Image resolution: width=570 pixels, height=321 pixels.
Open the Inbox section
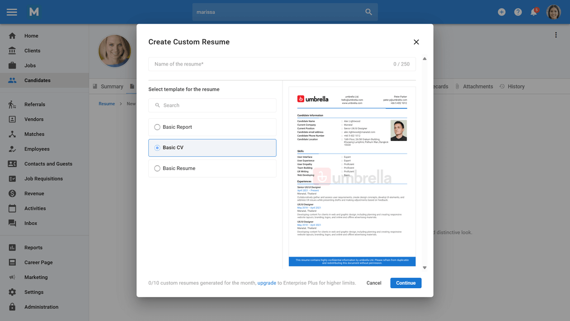[31, 223]
